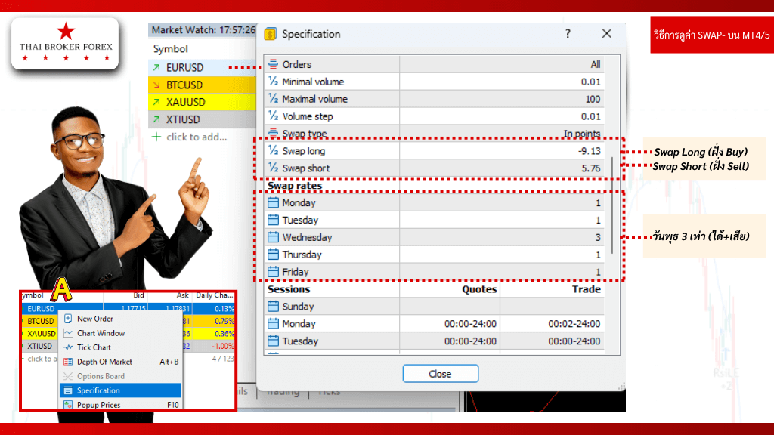
Task: Click the Sunday calendar icon under Sessions
Action: 273,307
